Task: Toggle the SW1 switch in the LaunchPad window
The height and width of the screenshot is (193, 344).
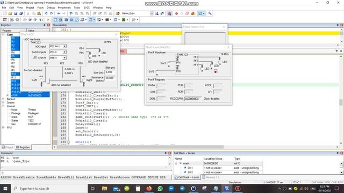Action: pos(169,64)
